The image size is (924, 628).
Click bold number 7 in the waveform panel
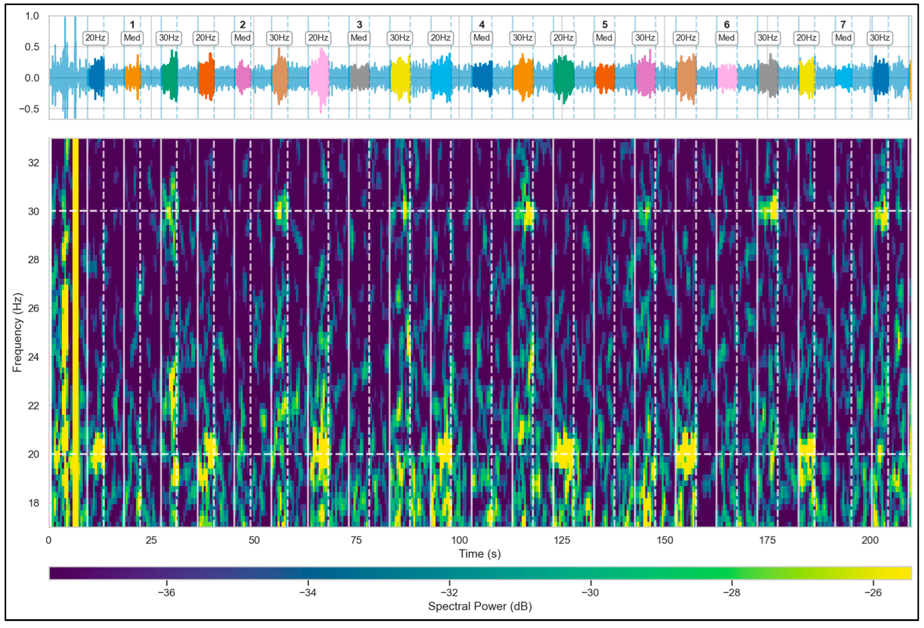coord(843,25)
